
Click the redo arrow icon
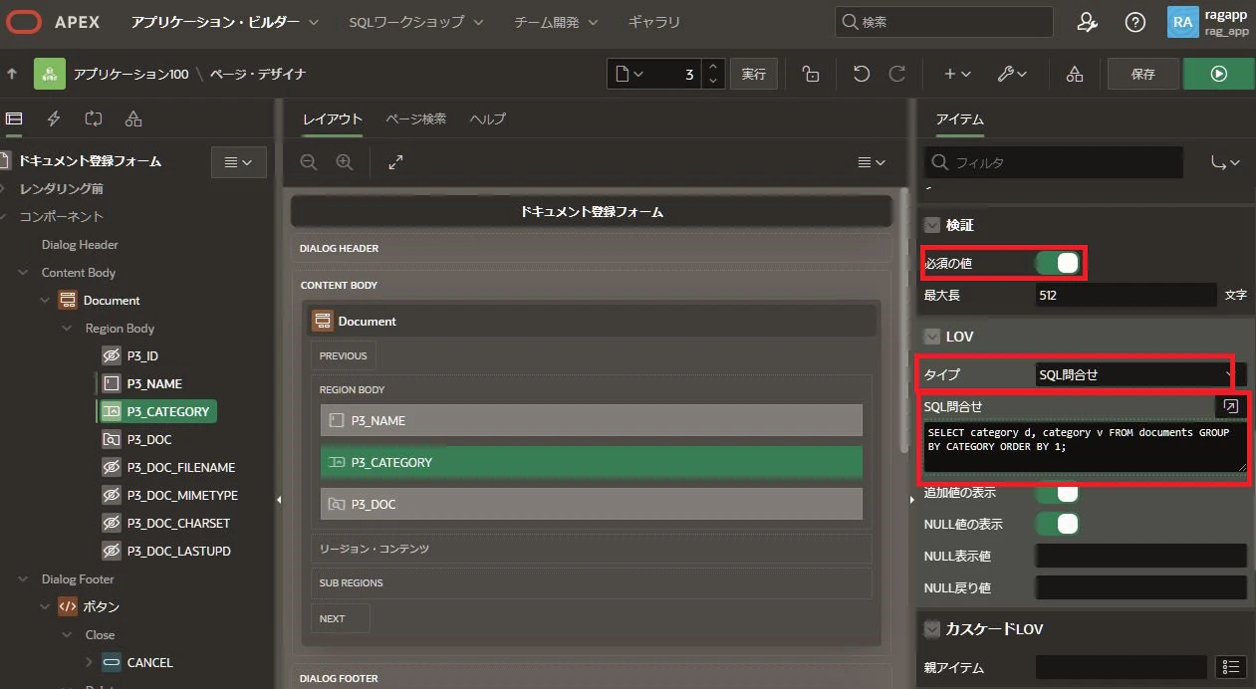[896, 74]
